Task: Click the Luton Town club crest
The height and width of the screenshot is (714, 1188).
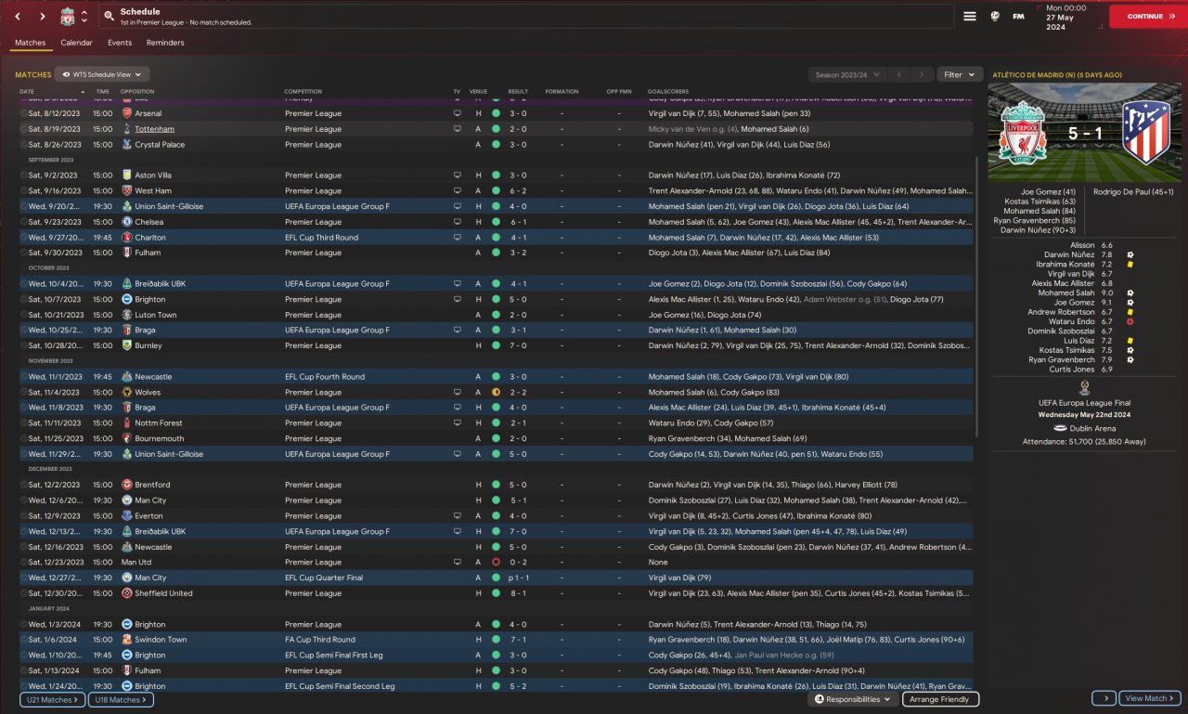Action: tap(127, 315)
